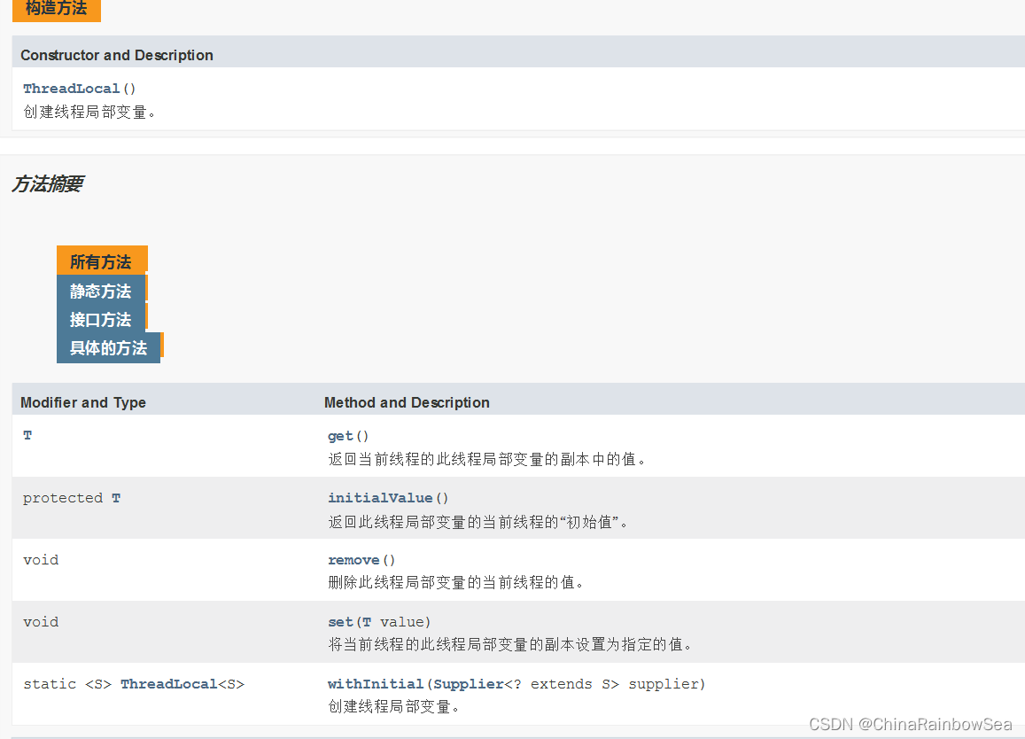The image size is (1025, 739).
Task: Click the description 将当前线程的此线程局部变量的副本设置为指定的值
Action: [510, 644]
